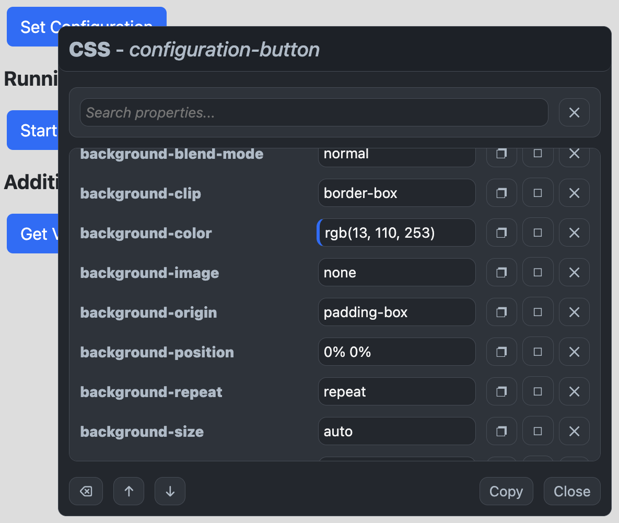Move down with the arrow-down button
619x523 pixels.
[170, 492]
